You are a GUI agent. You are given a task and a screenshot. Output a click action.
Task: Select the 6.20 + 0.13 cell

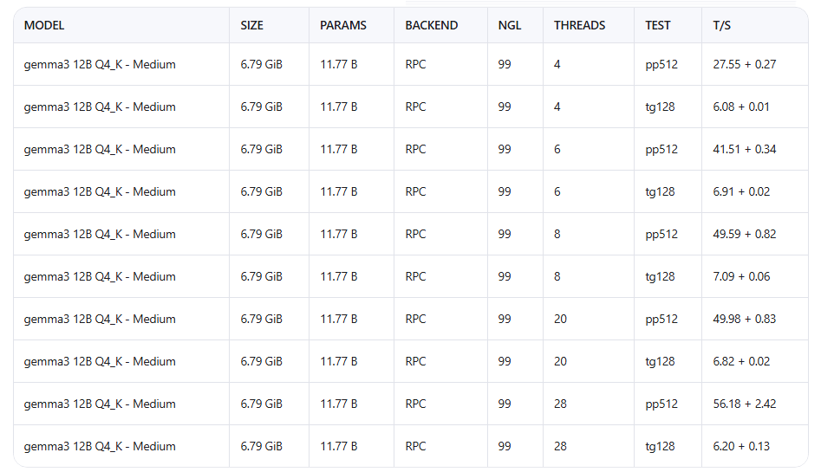(x=741, y=446)
